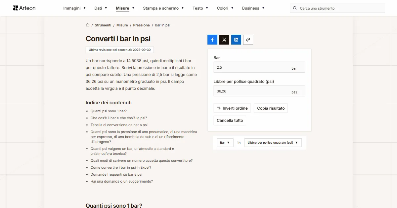This screenshot has width=397, height=208.
Task: Click the Cerca uno strumento search box
Action: (x=337, y=8)
